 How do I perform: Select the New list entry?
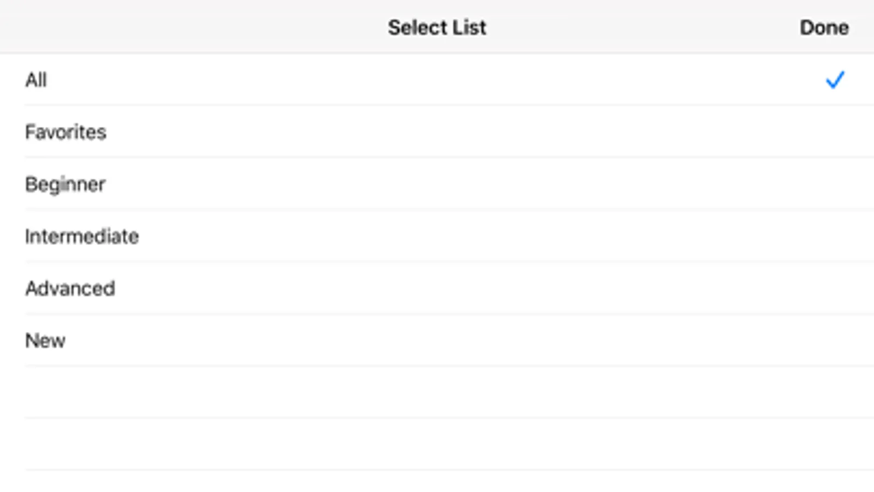click(437, 341)
